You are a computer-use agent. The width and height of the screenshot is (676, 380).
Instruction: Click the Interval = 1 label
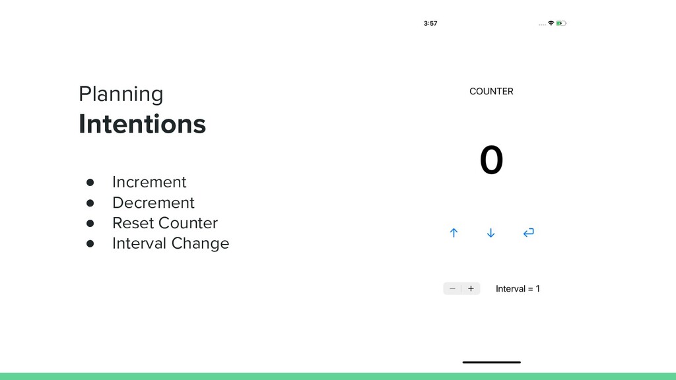click(x=518, y=289)
